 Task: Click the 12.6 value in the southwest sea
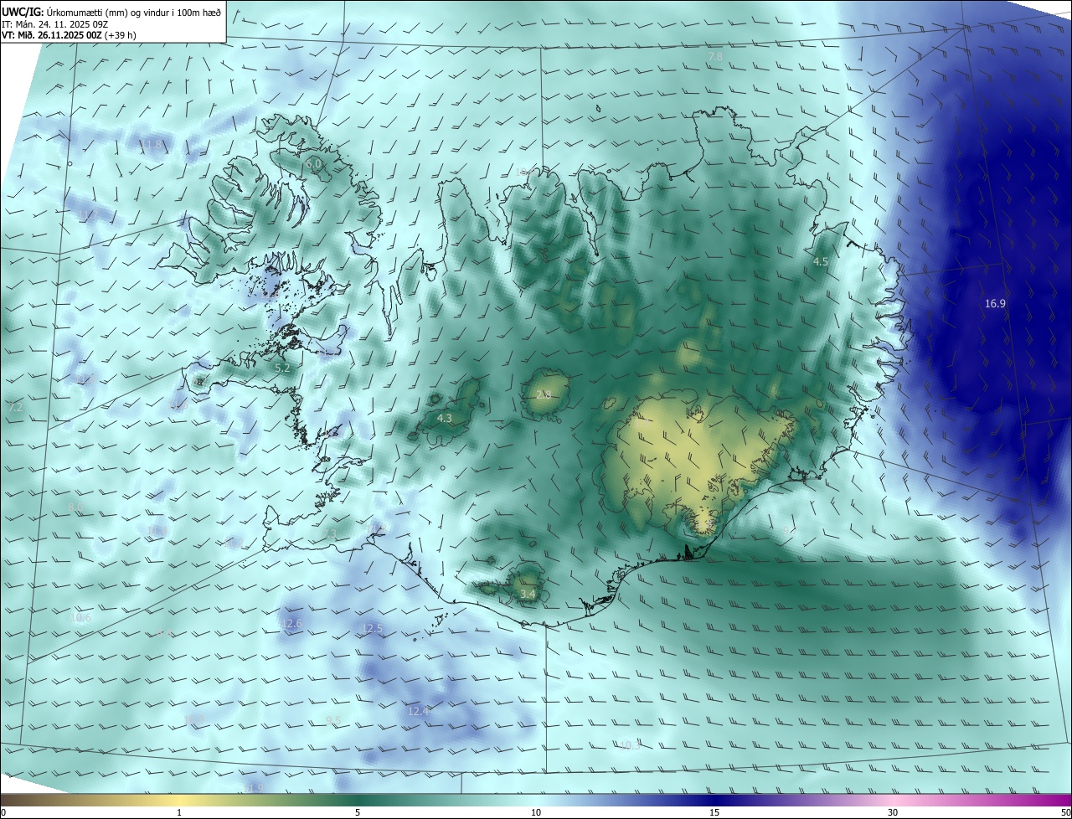pyautogui.click(x=291, y=624)
